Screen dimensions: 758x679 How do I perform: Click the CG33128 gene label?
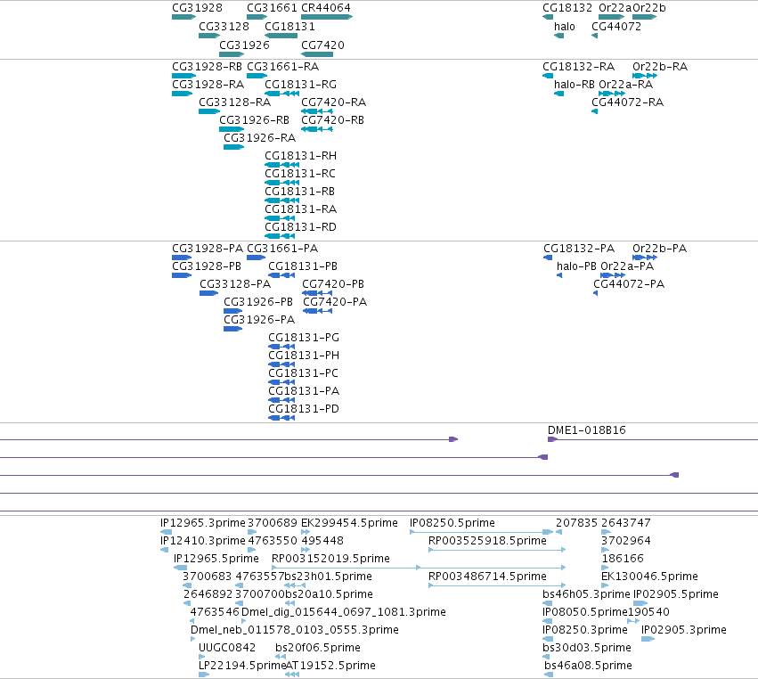pos(224,26)
